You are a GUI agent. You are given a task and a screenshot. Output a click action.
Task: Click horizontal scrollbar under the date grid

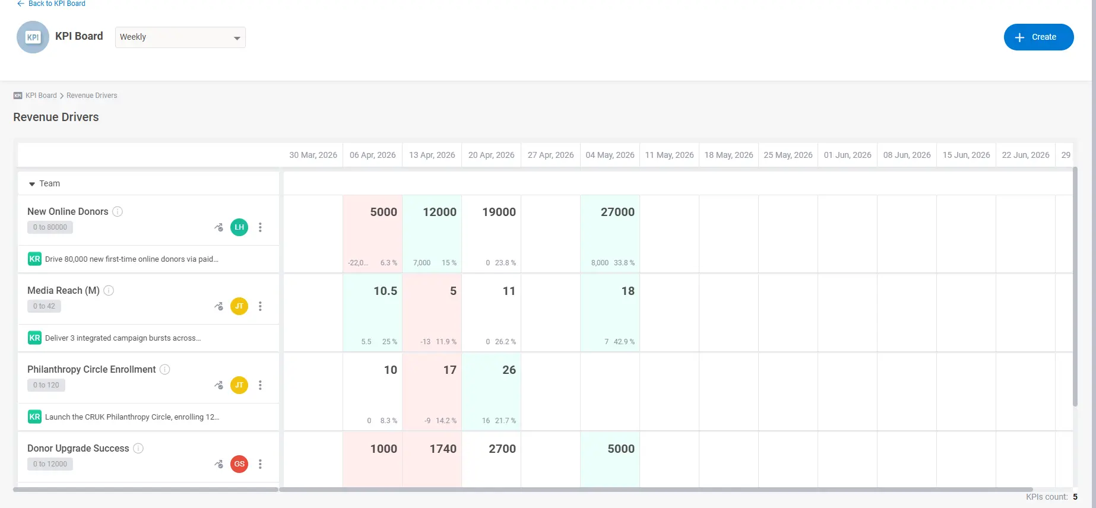(x=656, y=490)
